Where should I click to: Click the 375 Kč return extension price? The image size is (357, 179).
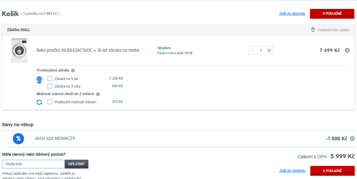tap(117, 102)
